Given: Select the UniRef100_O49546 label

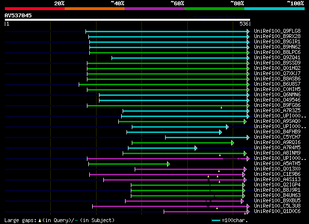Looking at the screenshot, I should coord(277,100).
